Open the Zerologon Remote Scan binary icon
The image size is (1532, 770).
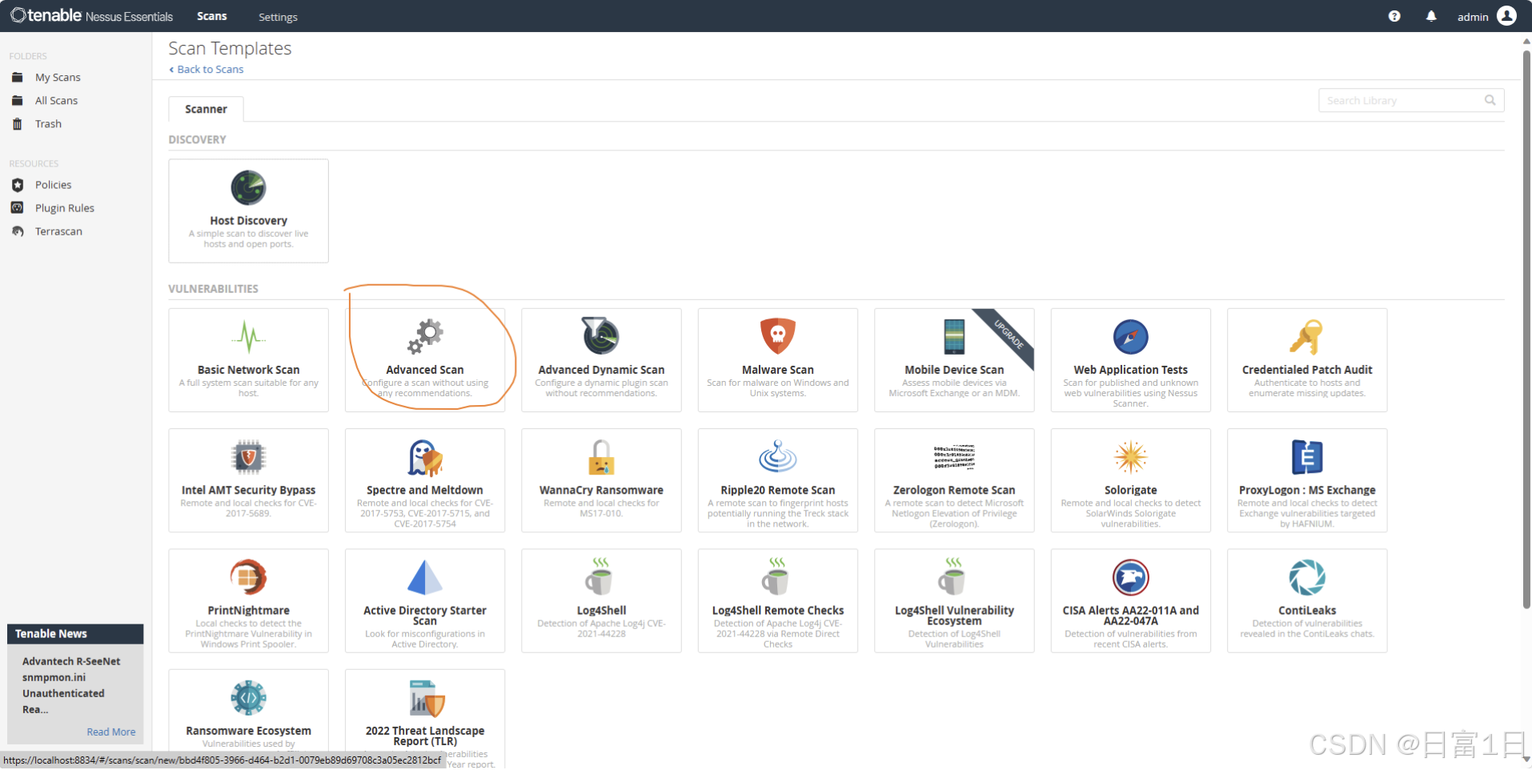[x=954, y=457]
